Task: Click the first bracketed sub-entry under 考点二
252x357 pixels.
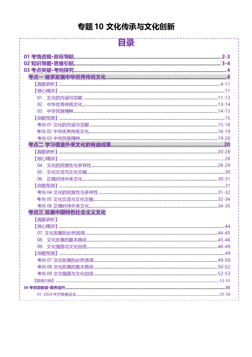Action: click(x=46, y=152)
